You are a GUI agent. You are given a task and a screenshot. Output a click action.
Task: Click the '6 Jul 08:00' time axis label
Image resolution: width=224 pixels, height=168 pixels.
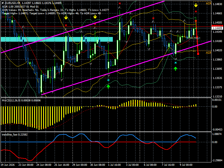pyautogui.click(x=150, y=165)
